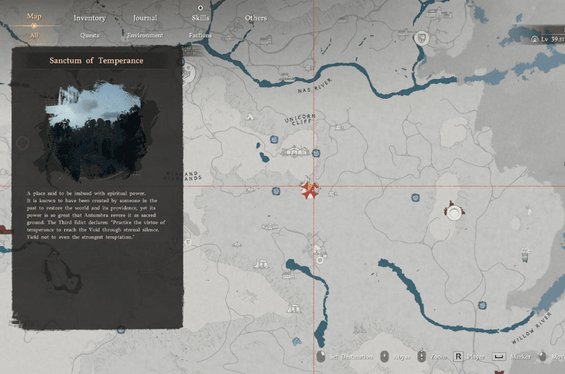This screenshot has height=374, width=565.
Task: Filter map by Factions
Action: tap(201, 35)
